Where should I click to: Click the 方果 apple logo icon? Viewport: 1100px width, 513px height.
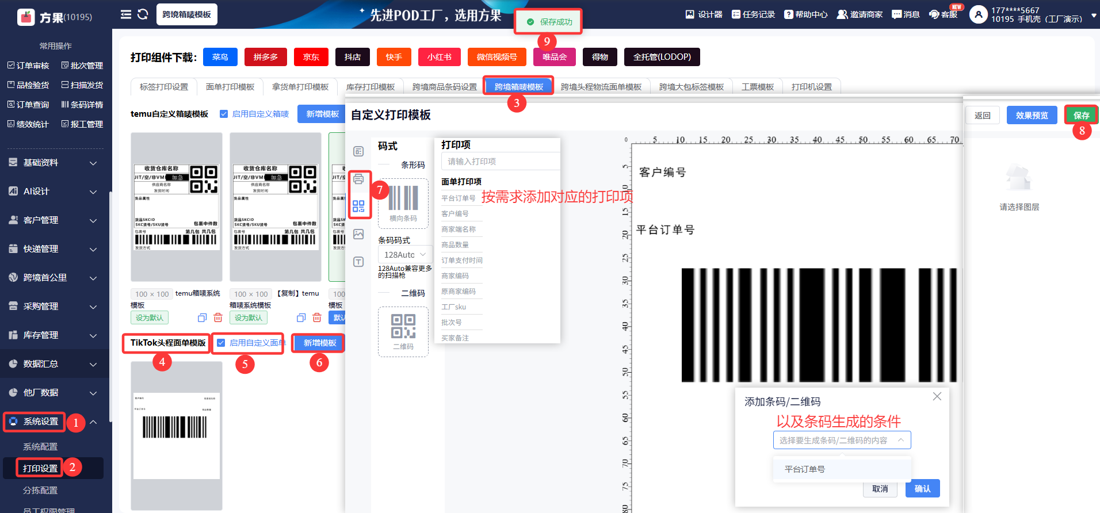(26, 17)
